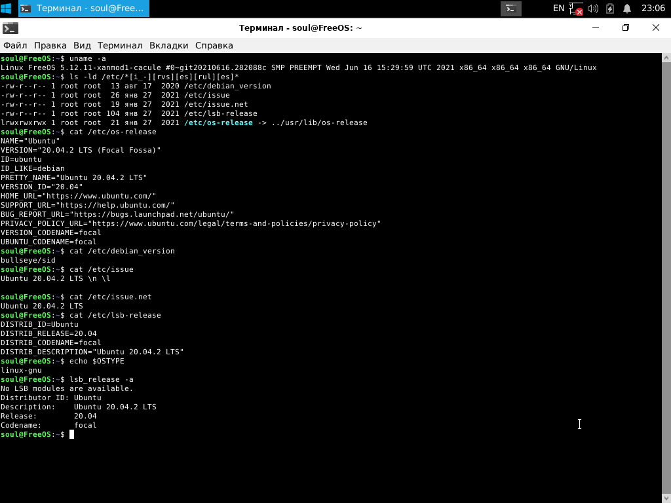This screenshot has width=671, height=503.
Task: Click the DISTRIB_DESCRIPTION line
Action: 92,352
